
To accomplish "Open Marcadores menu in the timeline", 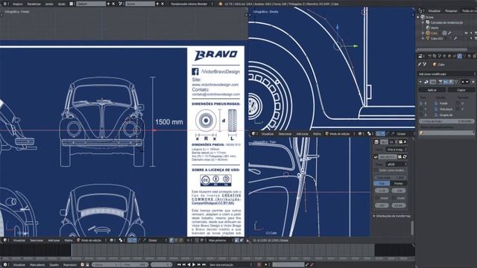I will point(37,265).
